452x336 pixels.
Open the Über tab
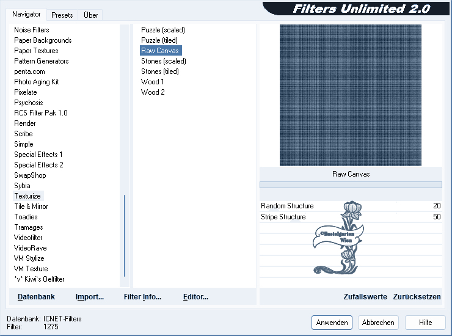click(x=90, y=15)
